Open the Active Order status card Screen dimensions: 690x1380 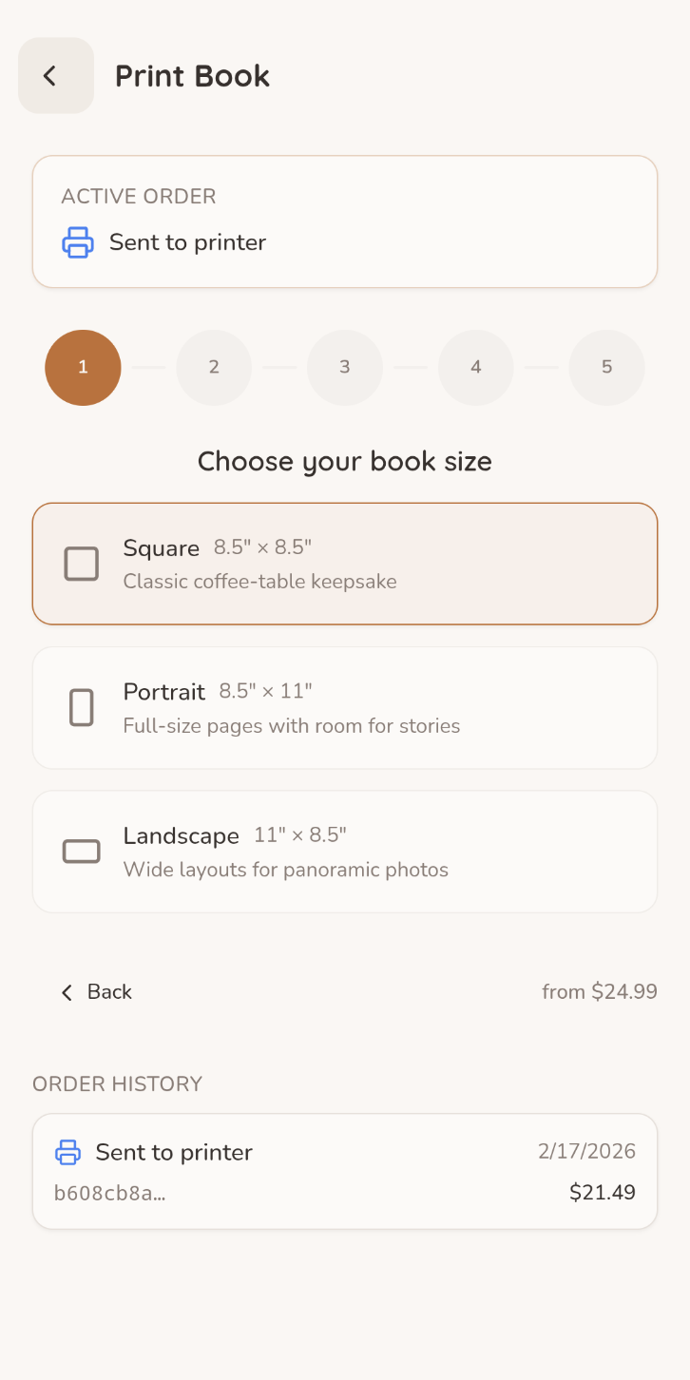pyautogui.click(x=344, y=221)
